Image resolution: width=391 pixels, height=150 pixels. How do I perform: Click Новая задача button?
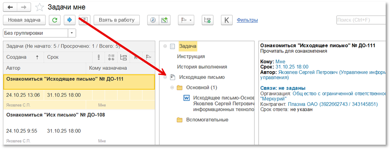tap(24, 20)
